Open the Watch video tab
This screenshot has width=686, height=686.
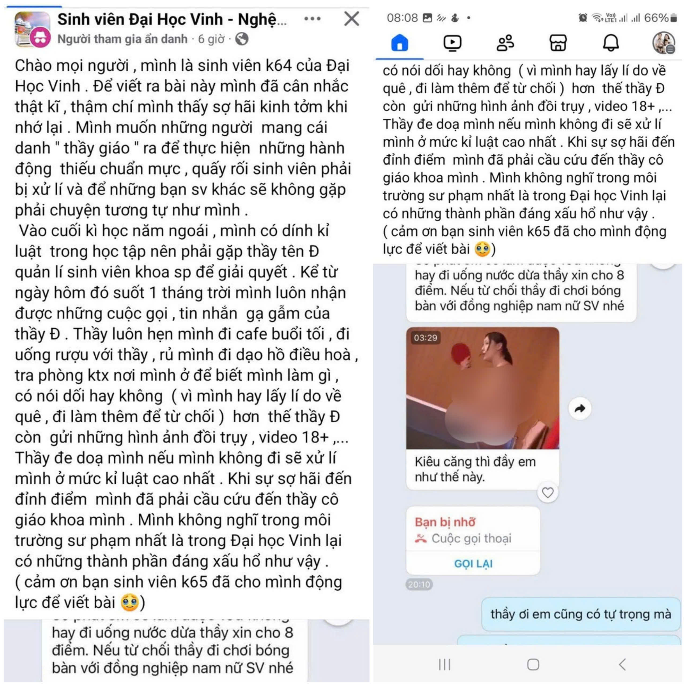[452, 43]
